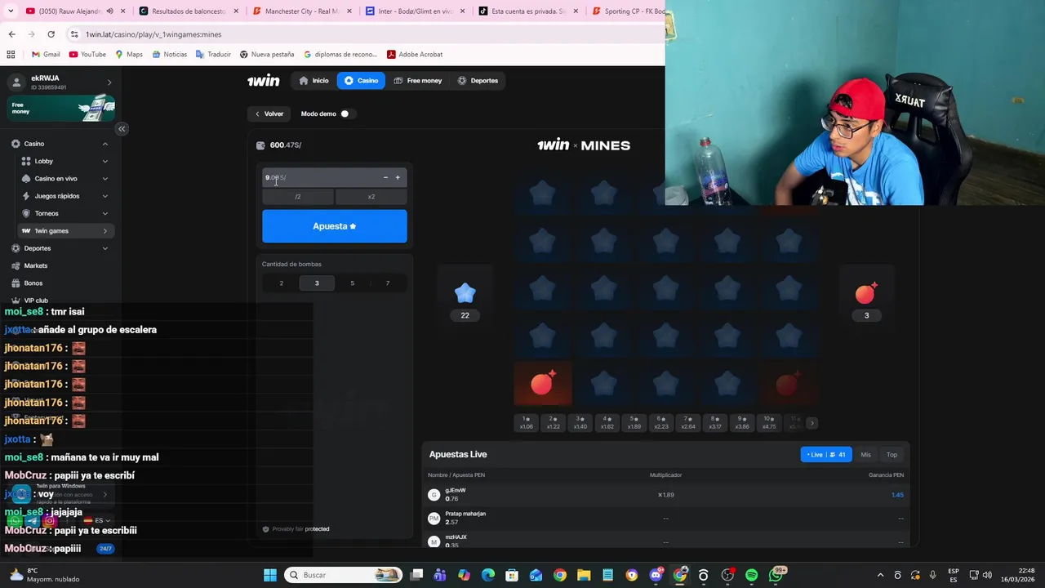The image size is (1045, 588).
Task: Select 5 bombs option
Action: 352,283
